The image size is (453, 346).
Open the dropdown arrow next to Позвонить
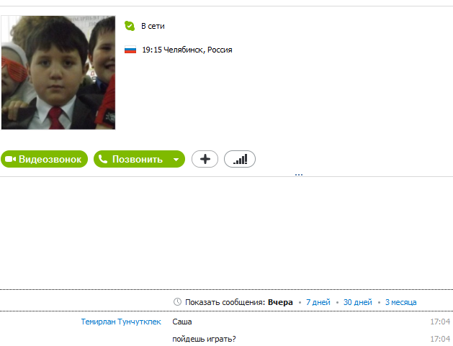176,159
